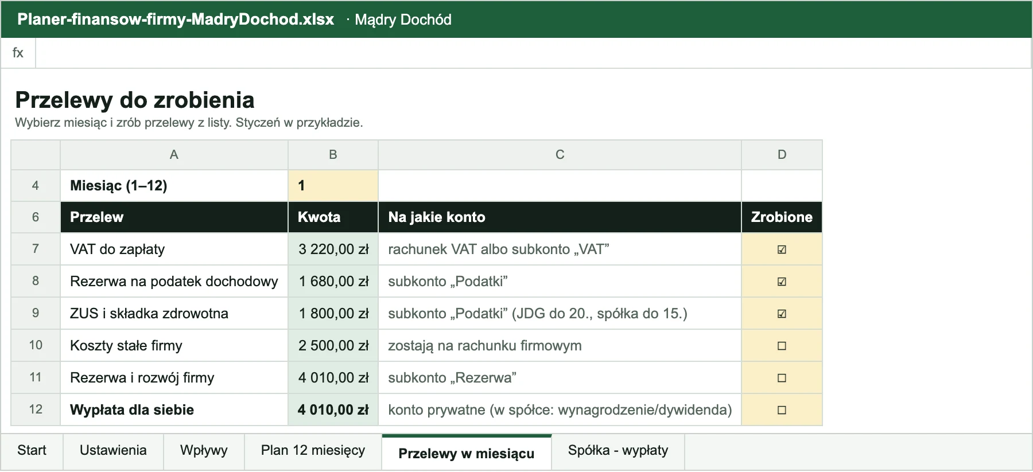Viewport: 1033px width, 472px height.
Task: Select the Przelewy w miesiącu tab
Action: [x=467, y=453]
